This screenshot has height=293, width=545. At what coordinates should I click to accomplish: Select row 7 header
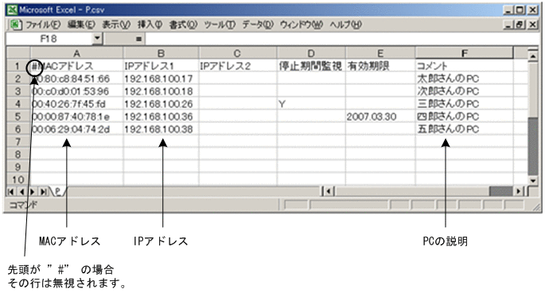pos(18,142)
